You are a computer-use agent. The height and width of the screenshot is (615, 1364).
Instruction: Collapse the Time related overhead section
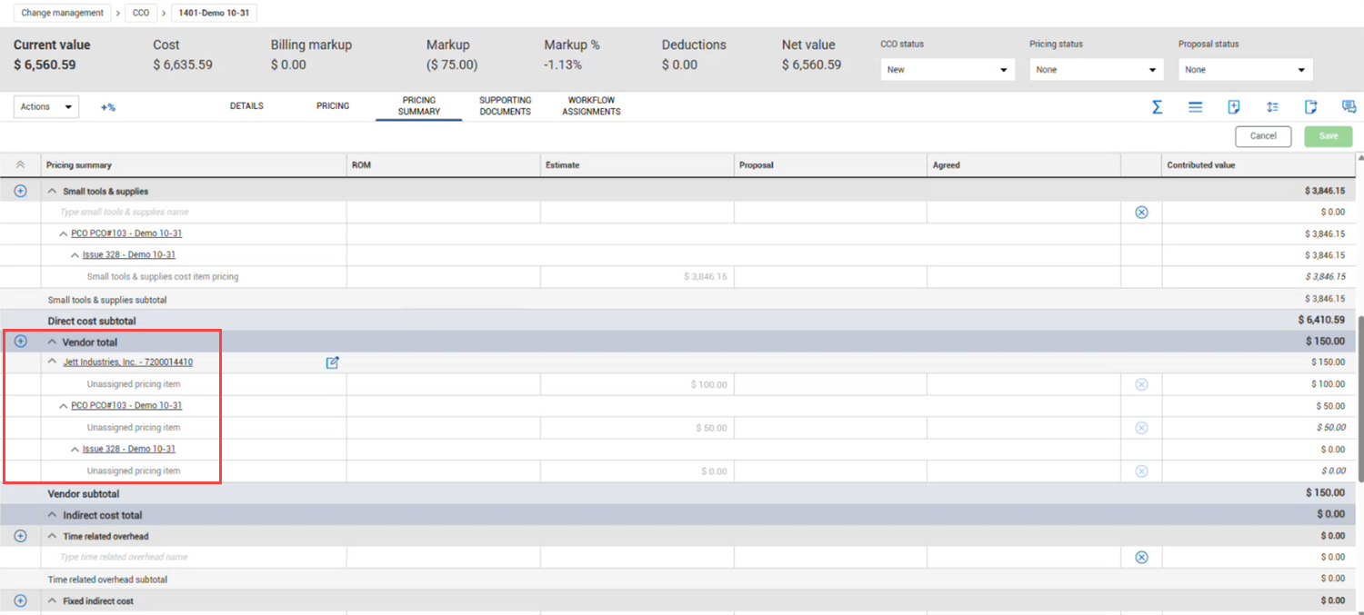(52, 536)
